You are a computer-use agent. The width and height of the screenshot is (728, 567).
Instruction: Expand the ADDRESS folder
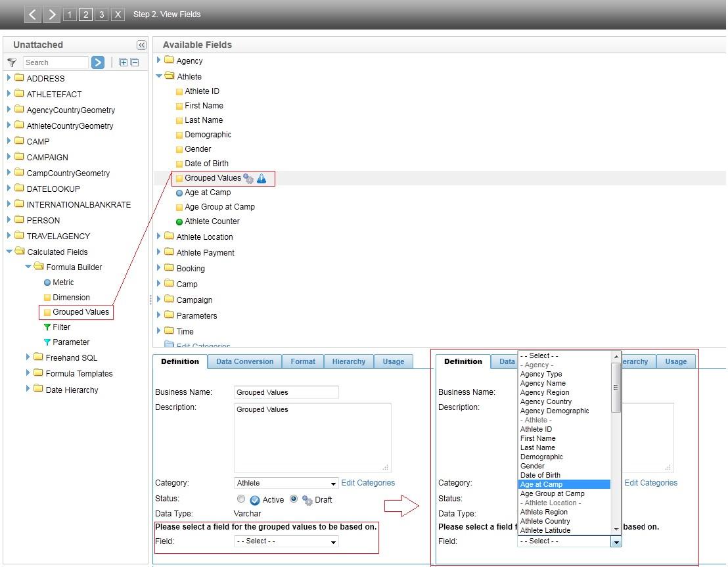pyautogui.click(x=9, y=78)
